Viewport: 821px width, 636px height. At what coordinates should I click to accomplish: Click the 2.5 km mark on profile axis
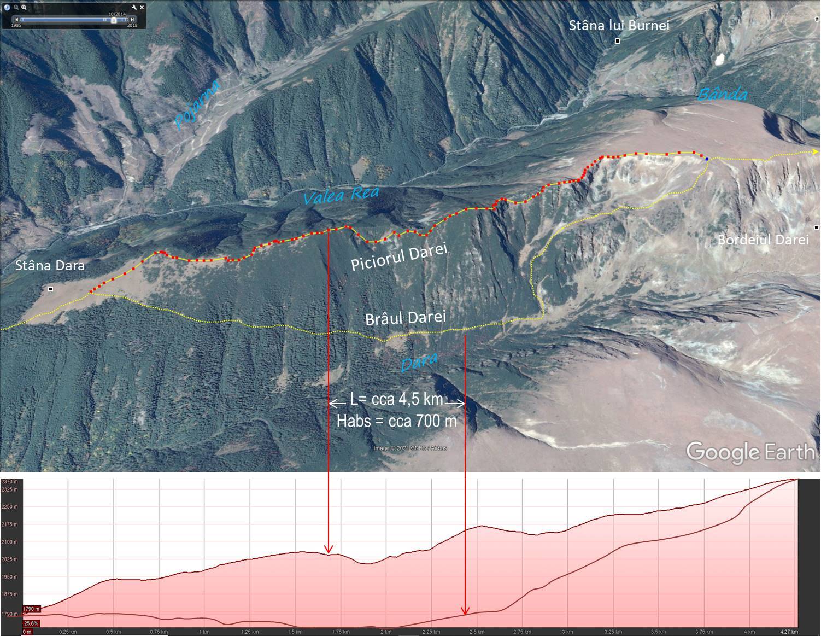477,632
